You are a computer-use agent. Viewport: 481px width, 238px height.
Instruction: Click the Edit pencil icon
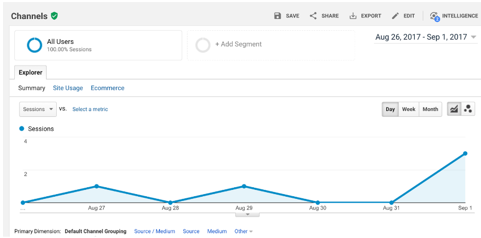click(x=395, y=16)
